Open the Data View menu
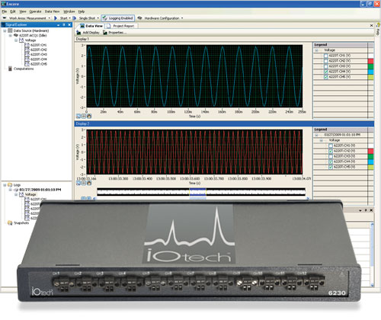The height and width of the screenshot is (320, 381). [x=52, y=11]
